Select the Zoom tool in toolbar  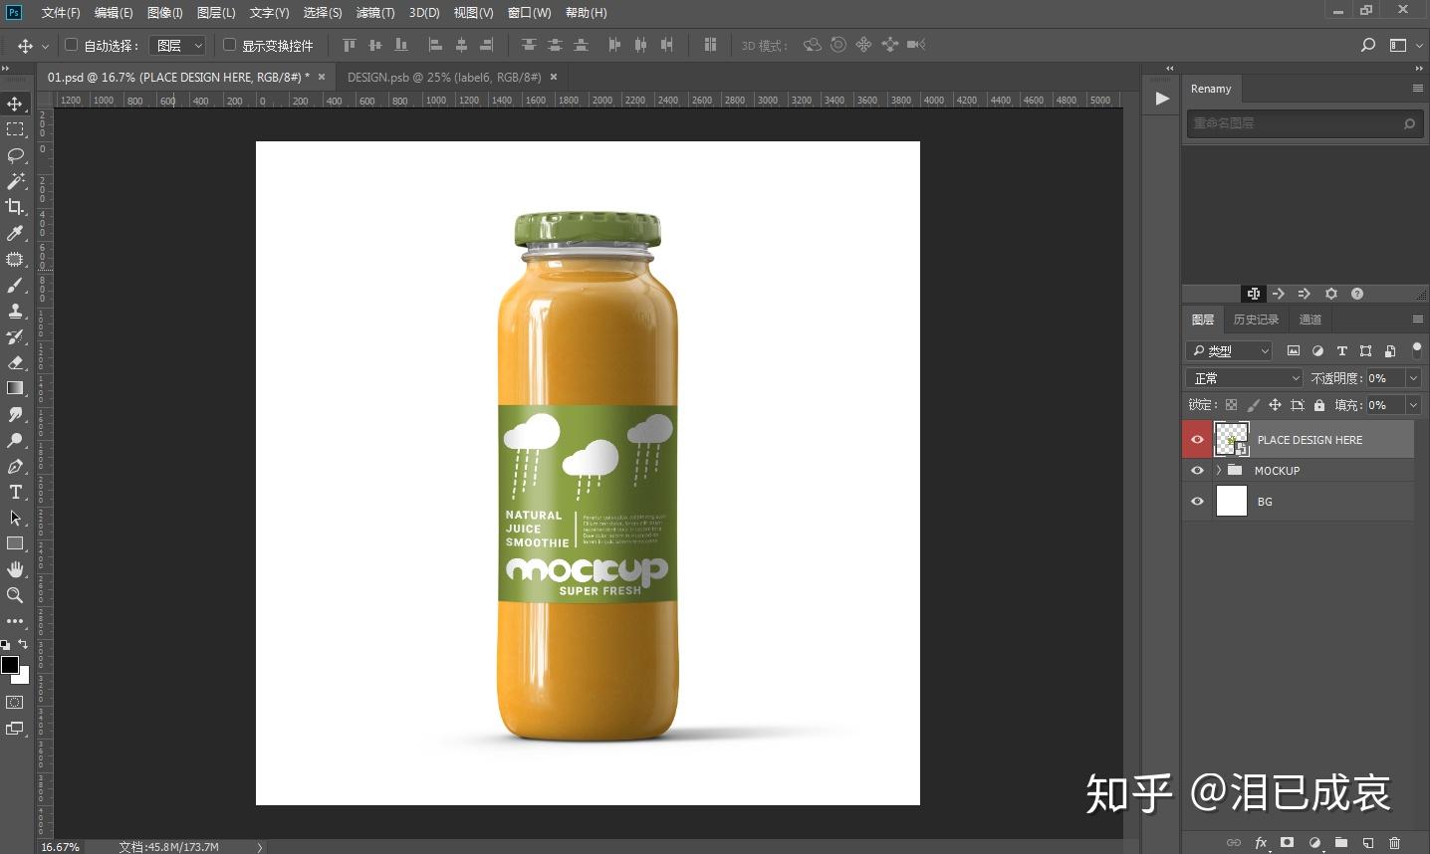point(15,595)
